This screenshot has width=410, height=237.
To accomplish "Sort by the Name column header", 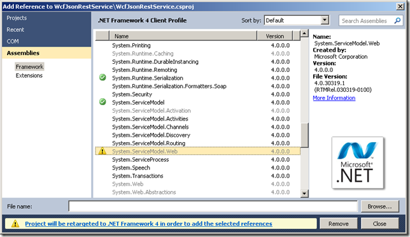I will 183,36.
